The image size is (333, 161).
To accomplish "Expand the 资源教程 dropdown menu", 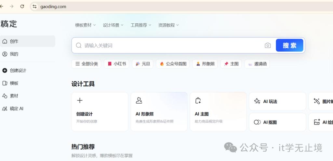I will [169, 25].
